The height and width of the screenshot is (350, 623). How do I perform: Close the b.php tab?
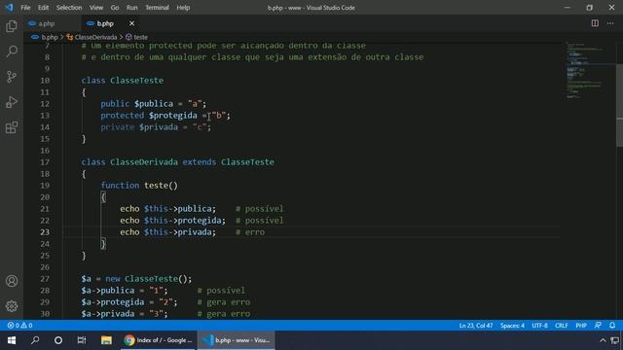coord(131,23)
